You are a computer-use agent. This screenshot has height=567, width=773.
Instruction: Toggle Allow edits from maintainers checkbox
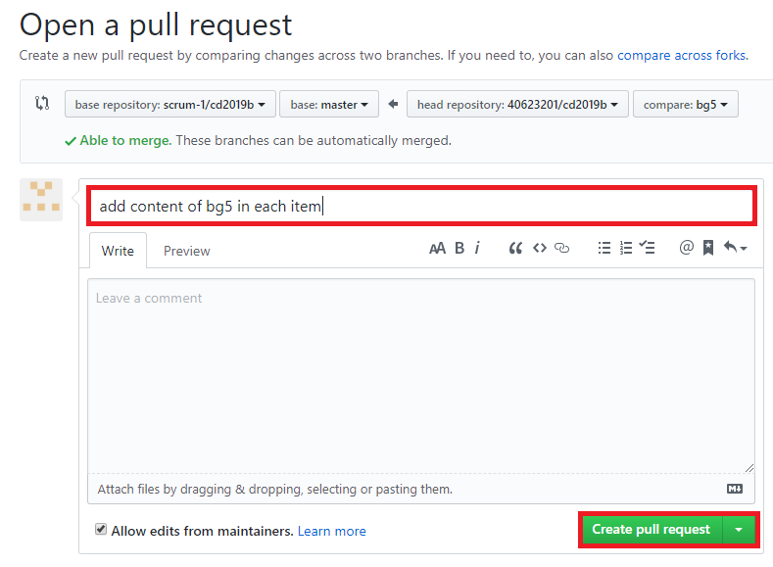point(101,530)
